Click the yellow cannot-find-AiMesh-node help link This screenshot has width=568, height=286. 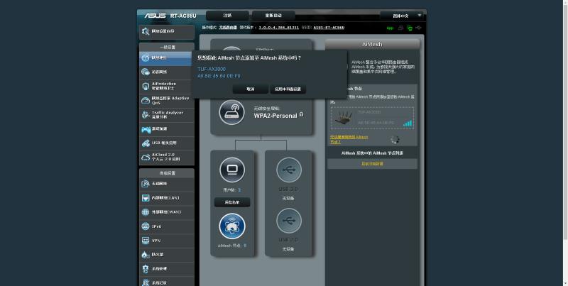pos(349,139)
